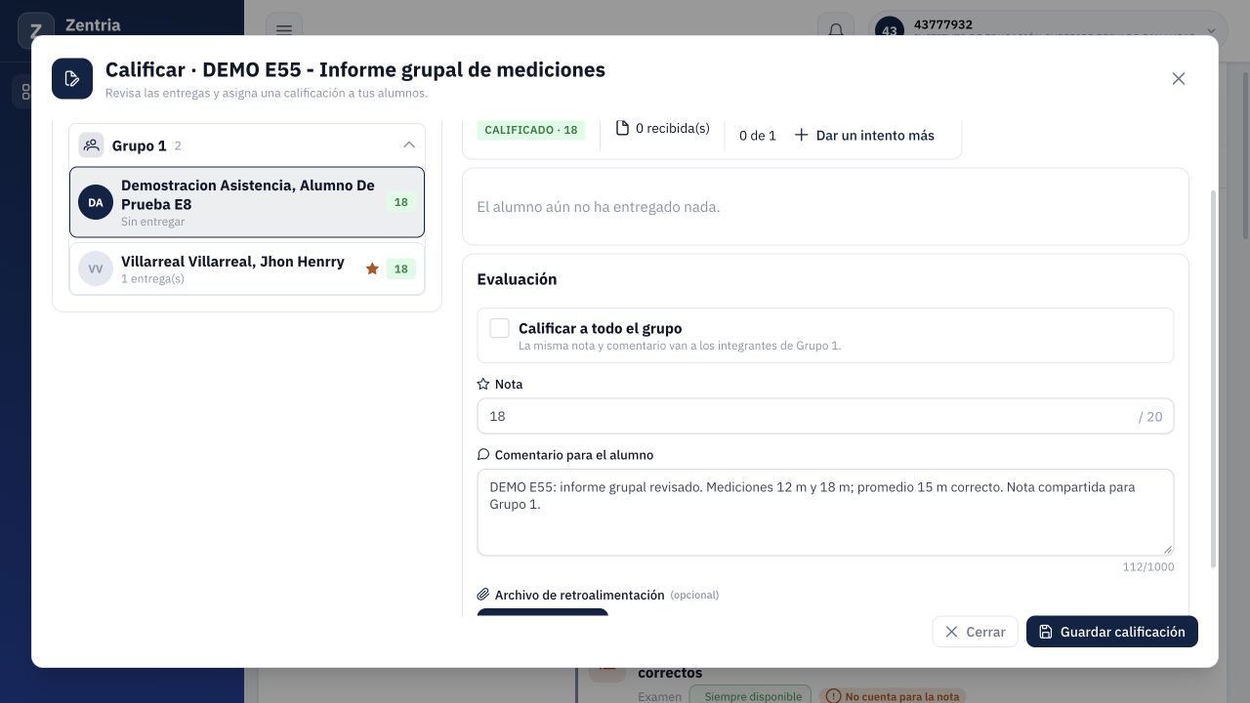Click the group icon beside Grupo 1
This screenshot has height=703, width=1250.
(x=91, y=145)
